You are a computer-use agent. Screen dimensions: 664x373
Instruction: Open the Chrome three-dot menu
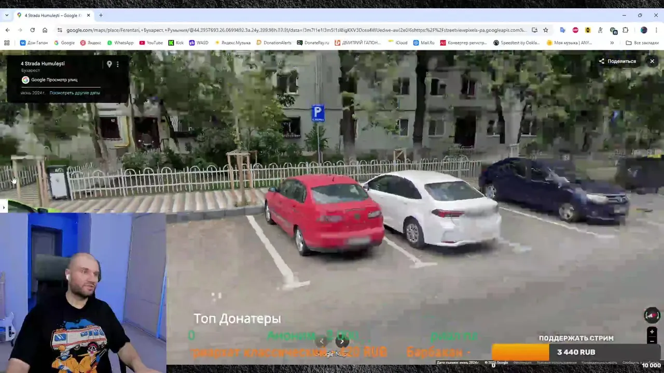tap(656, 30)
